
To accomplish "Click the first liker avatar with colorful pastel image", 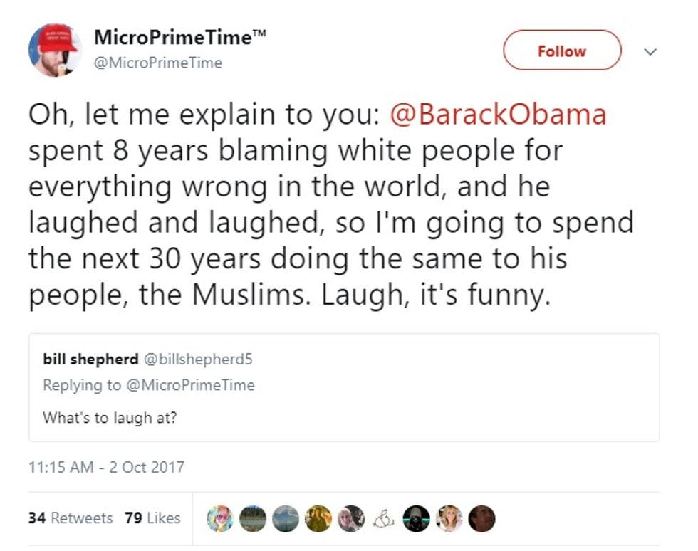I will [x=220, y=519].
